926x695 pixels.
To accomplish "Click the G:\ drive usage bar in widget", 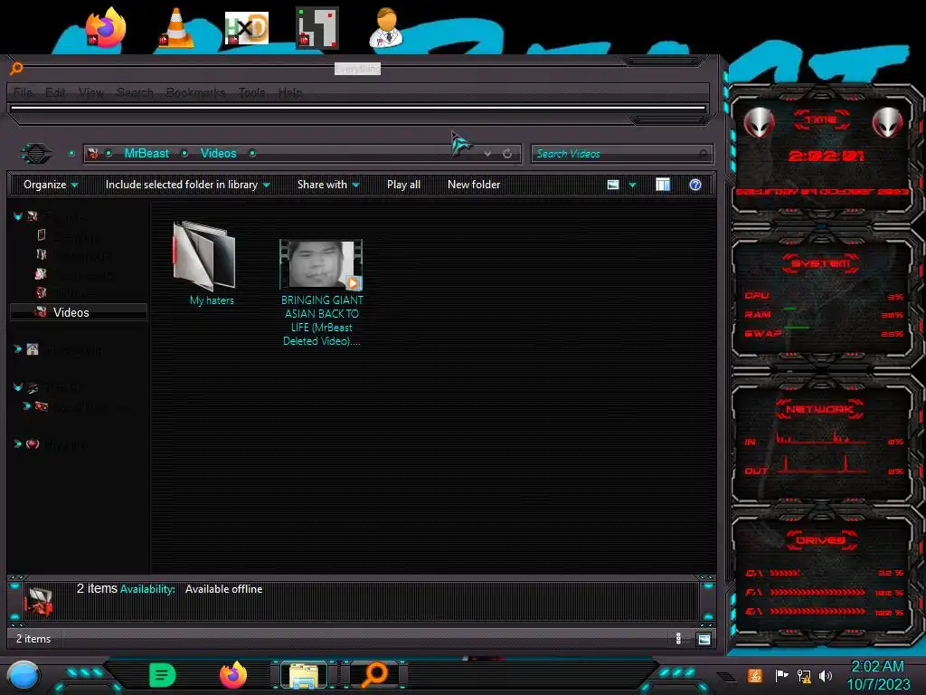I will [x=817, y=612].
